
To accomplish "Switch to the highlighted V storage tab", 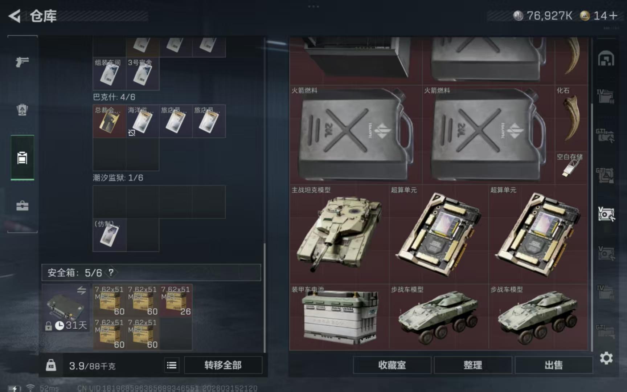I will click(x=606, y=214).
